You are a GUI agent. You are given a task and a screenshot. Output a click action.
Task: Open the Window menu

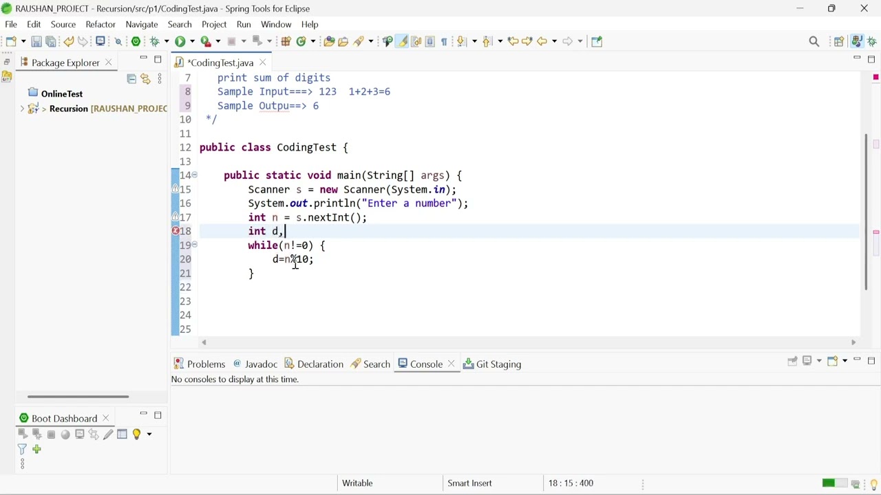click(x=276, y=24)
